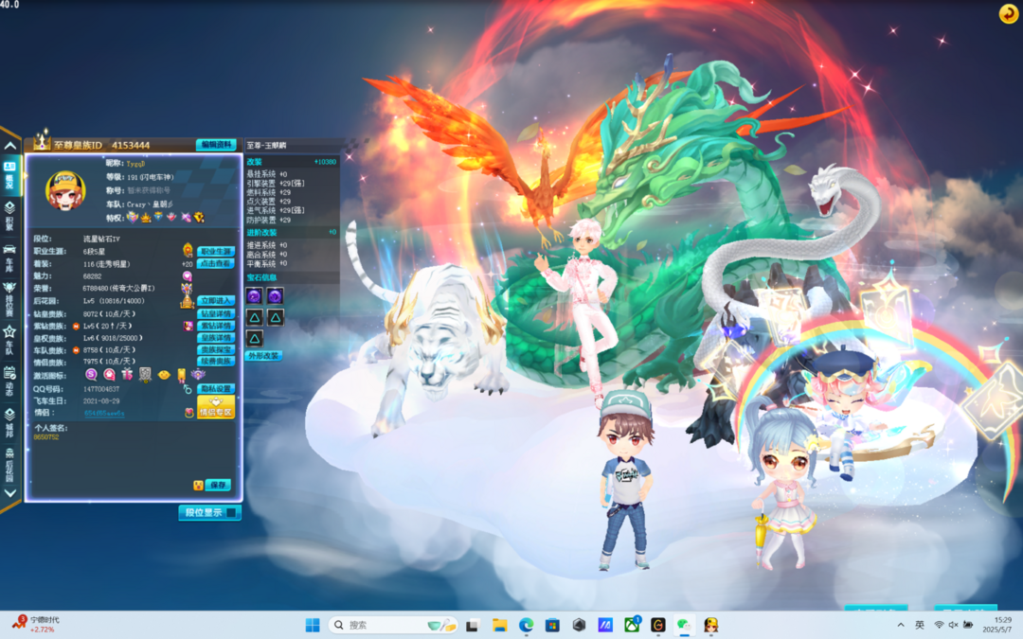Click the 保存 save signature button

coord(218,485)
